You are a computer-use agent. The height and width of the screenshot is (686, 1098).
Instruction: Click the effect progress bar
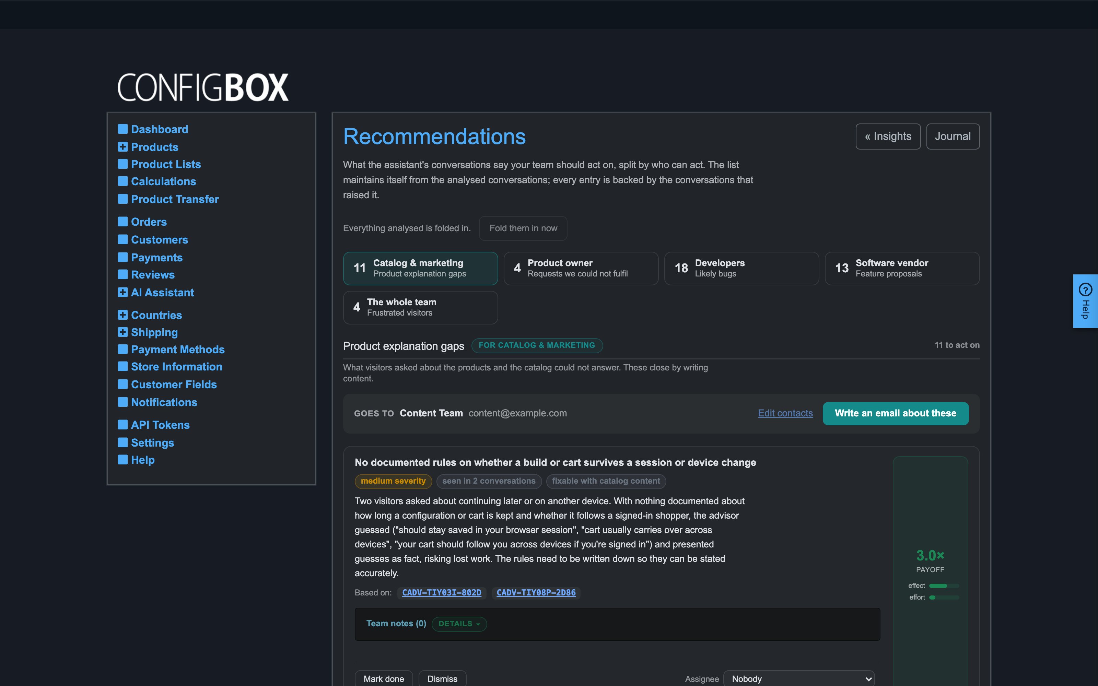(x=944, y=586)
